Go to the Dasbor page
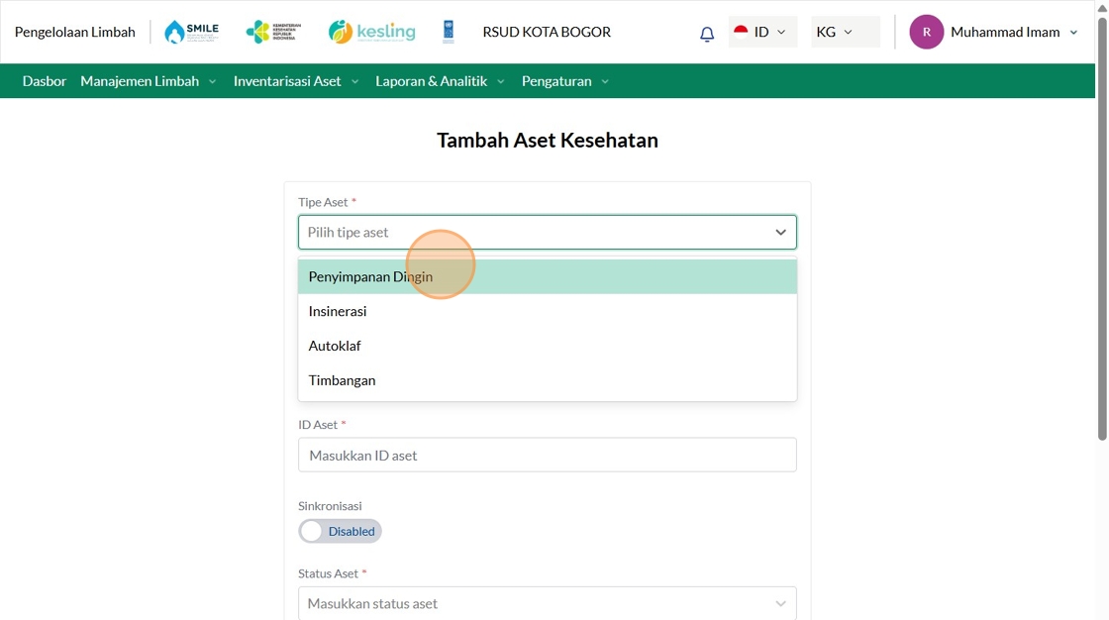This screenshot has height=620, width=1109. [x=45, y=81]
